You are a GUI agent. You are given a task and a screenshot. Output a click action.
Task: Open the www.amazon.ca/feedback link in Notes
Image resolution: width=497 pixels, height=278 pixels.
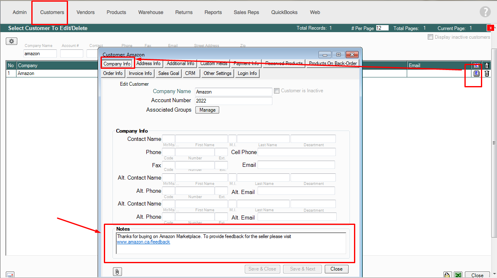click(143, 242)
